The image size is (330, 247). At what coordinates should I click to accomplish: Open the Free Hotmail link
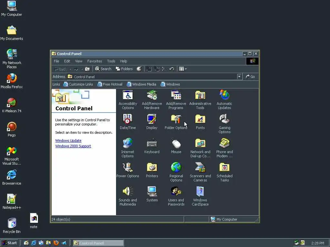(110, 84)
